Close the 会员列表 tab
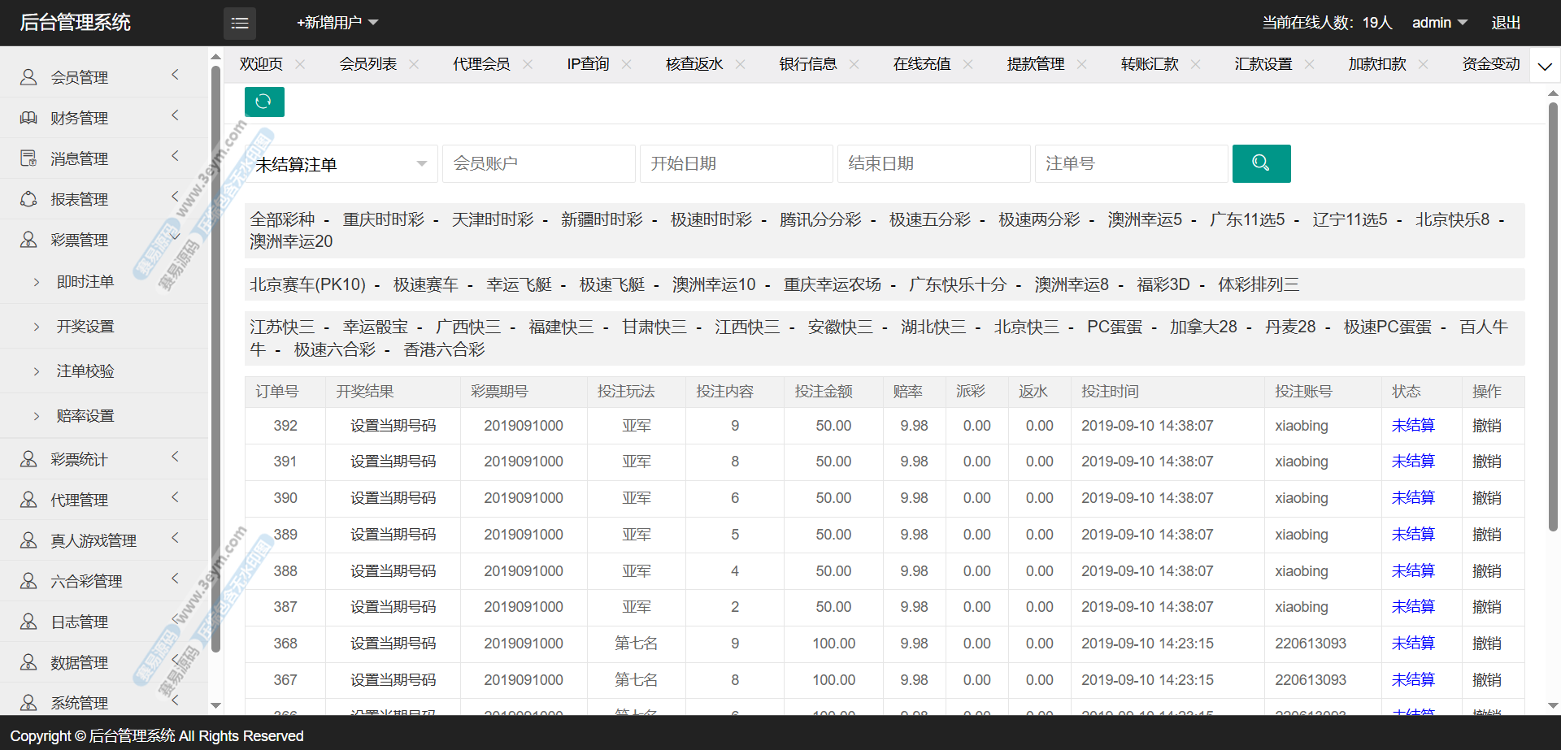Viewport: 1561px width, 750px height. point(414,64)
